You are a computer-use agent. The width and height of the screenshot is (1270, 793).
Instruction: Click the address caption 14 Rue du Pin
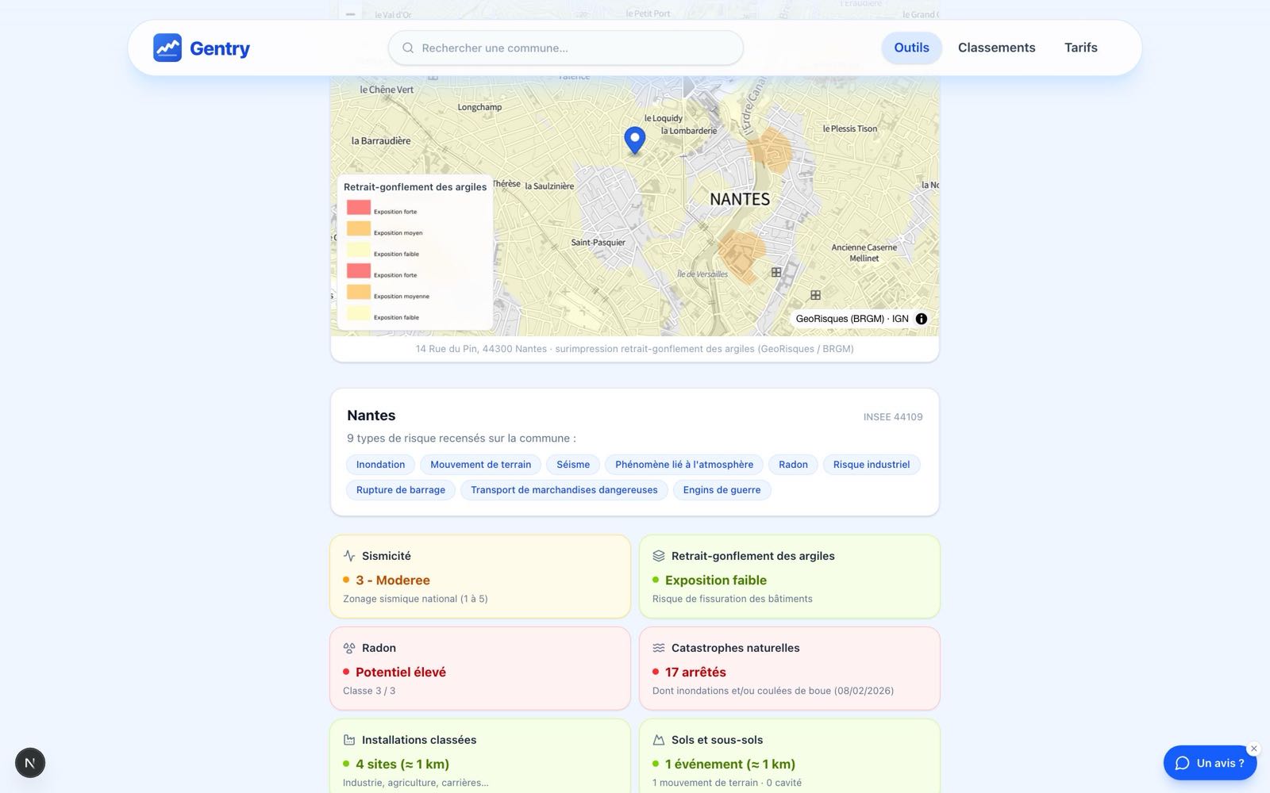[635, 349]
